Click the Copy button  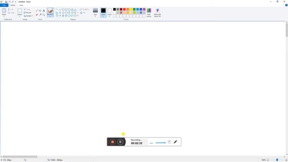pyautogui.click(x=11, y=13)
